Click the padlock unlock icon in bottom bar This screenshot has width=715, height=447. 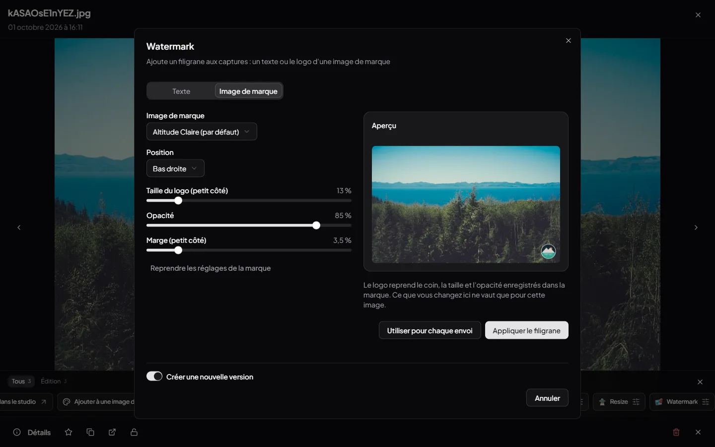click(134, 432)
